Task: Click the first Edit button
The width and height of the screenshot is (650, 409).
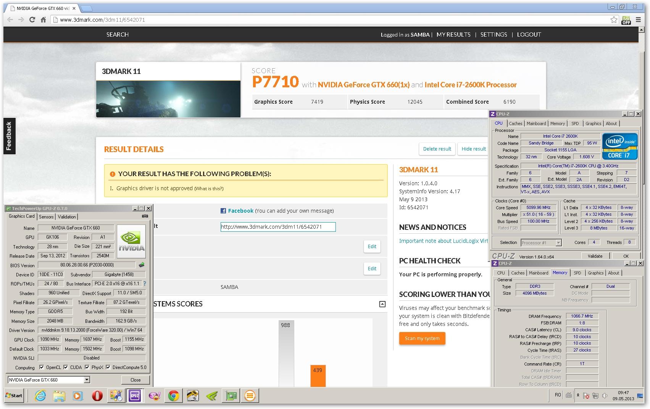Action: coord(372,247)
